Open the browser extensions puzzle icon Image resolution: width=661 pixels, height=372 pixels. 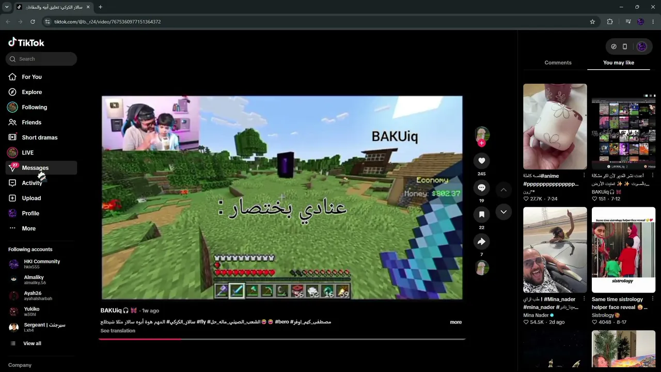coord(610,22)
